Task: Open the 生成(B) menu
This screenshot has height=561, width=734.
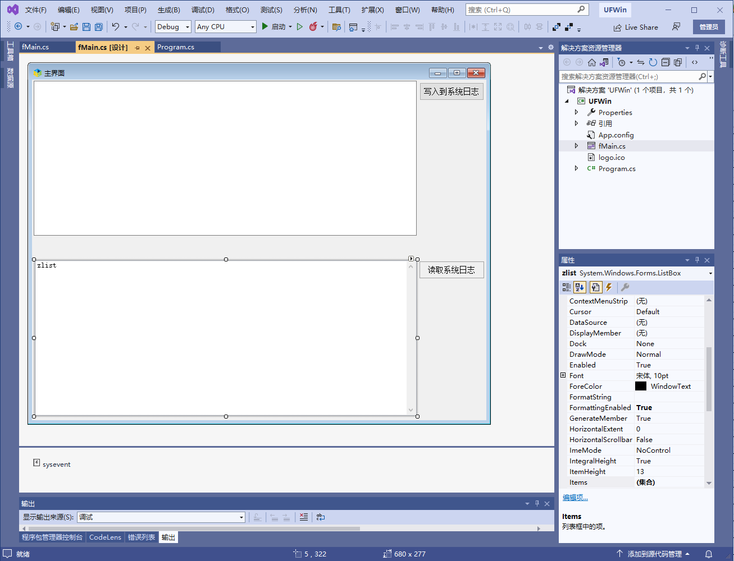Action: [x=168, y=10]
